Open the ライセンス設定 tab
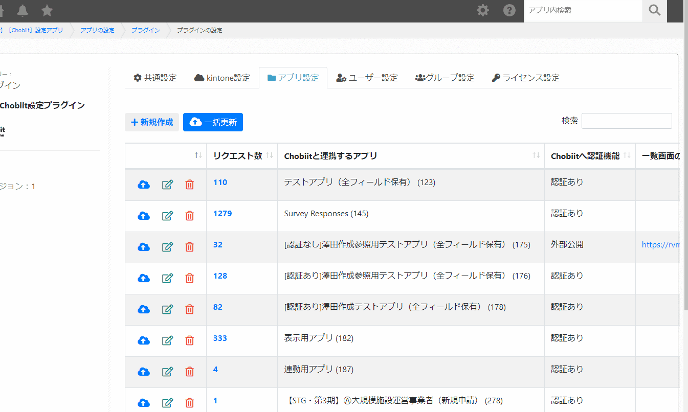This screenshot has width=688, height=412. [525, 78]
